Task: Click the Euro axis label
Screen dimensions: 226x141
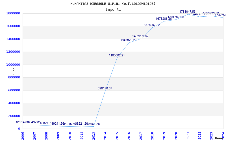Action: tap(14, 72)
